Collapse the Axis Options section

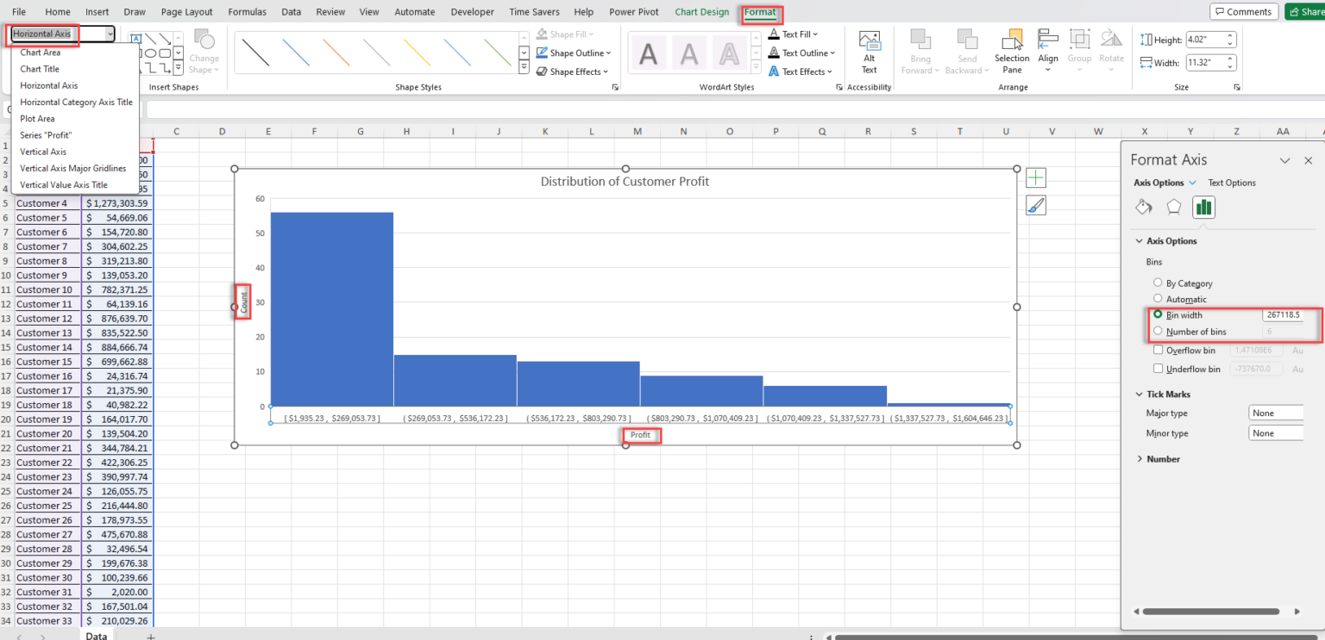coord(1140,240)
